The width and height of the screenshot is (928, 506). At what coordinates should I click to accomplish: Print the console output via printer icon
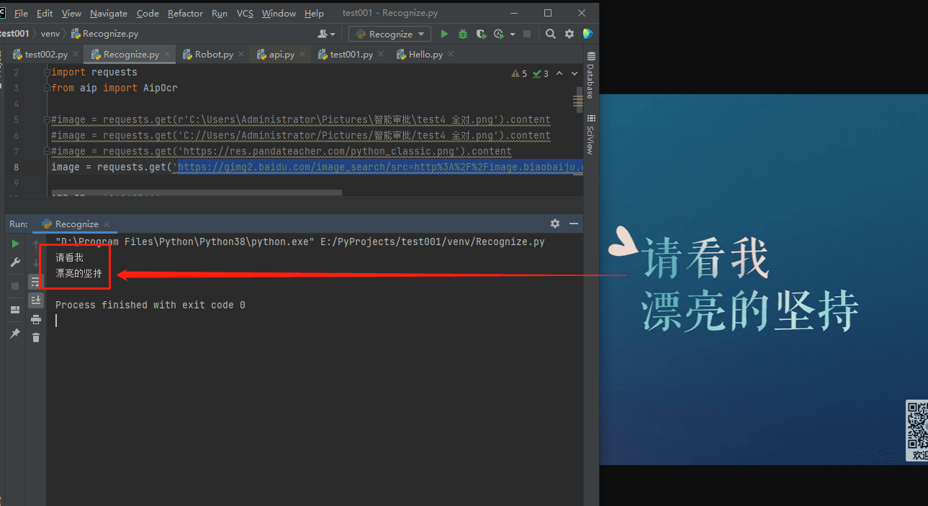(x=35, y=320)
